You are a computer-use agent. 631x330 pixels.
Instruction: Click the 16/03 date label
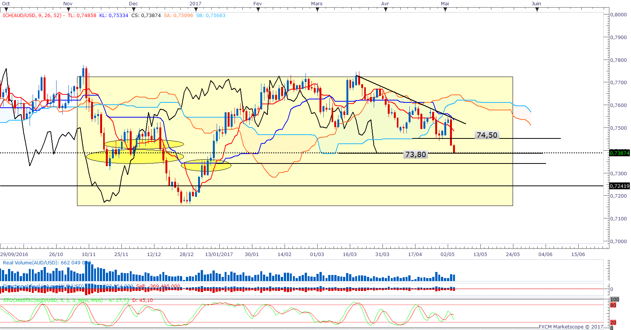[350, 255]
